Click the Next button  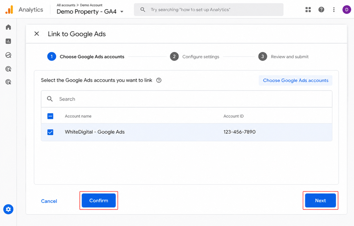[x=320, y=201]
